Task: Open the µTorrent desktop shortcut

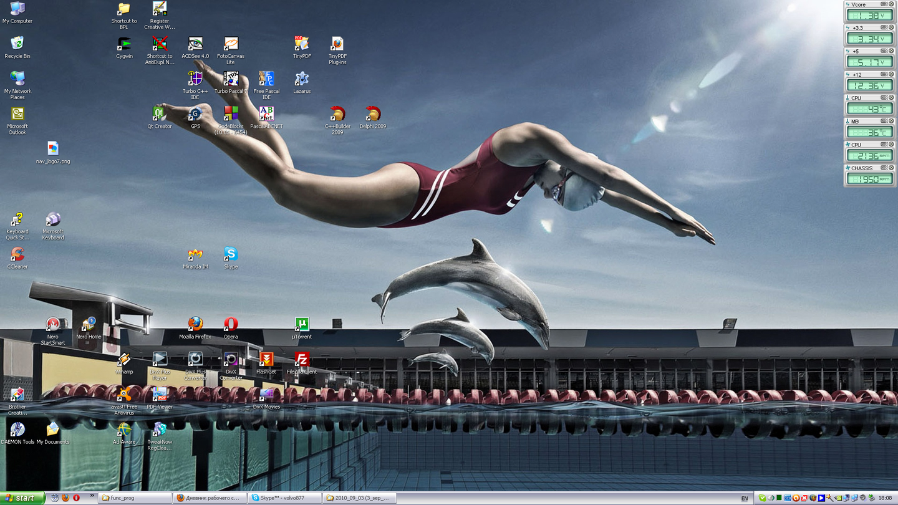Action: [x=302, y=325]
